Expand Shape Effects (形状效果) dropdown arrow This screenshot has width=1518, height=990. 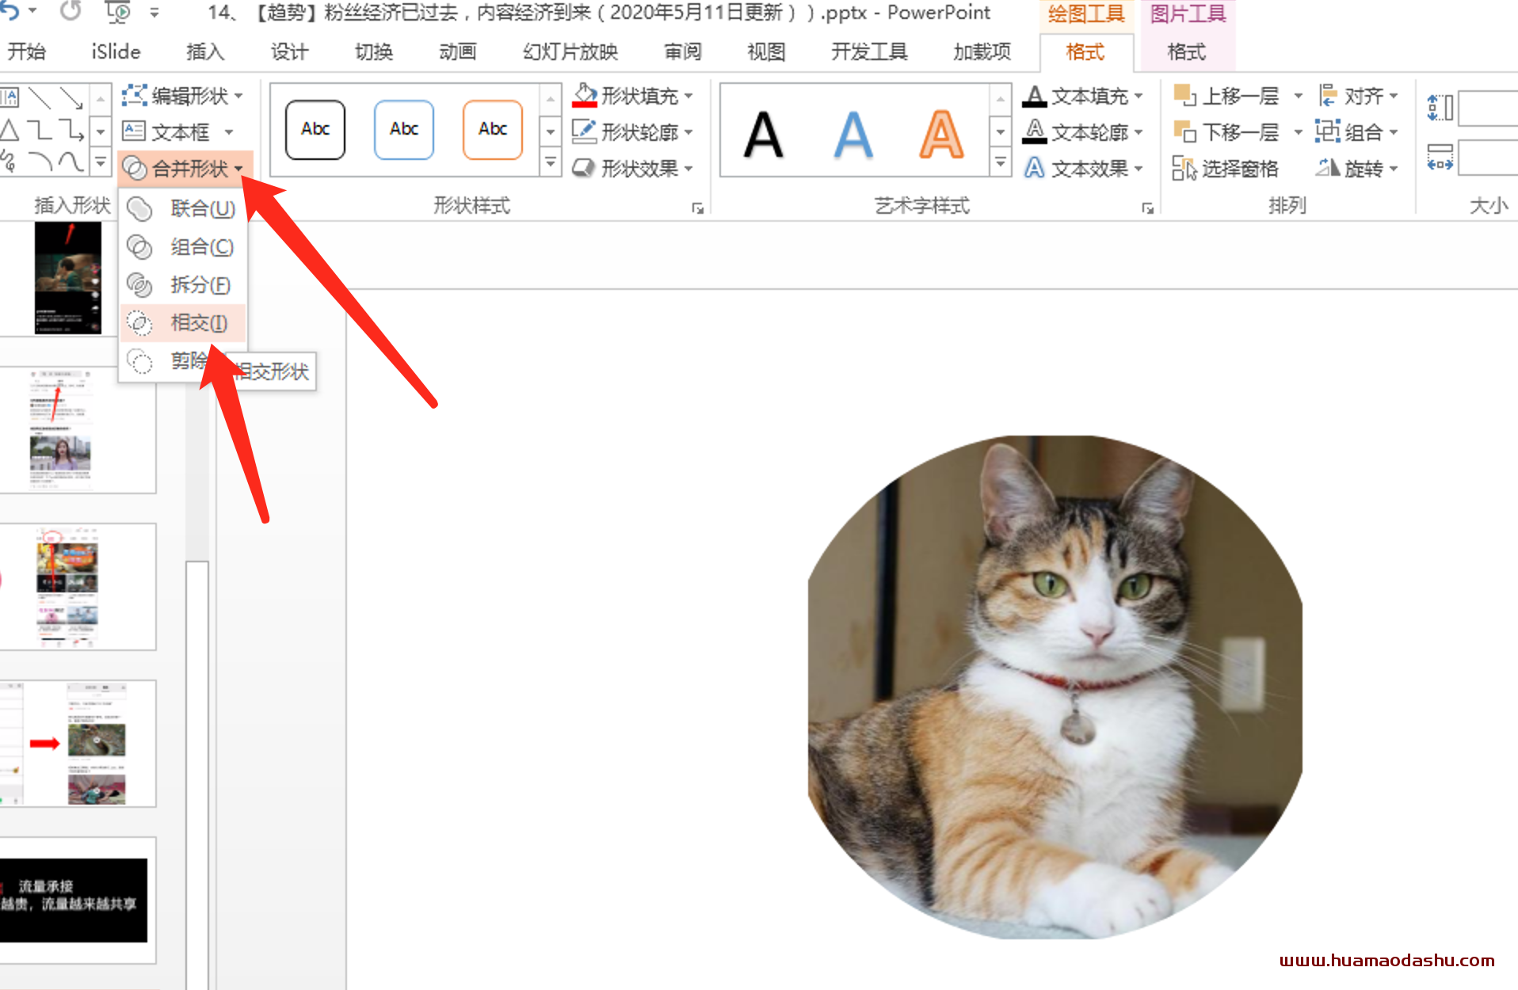pos(688,169)
